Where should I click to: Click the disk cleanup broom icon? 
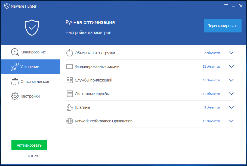pos(15,82)
